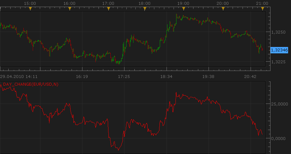Click the 1,3250 price axis label
Viewport: 291px width, 154px height.
[x=278, y=32]
